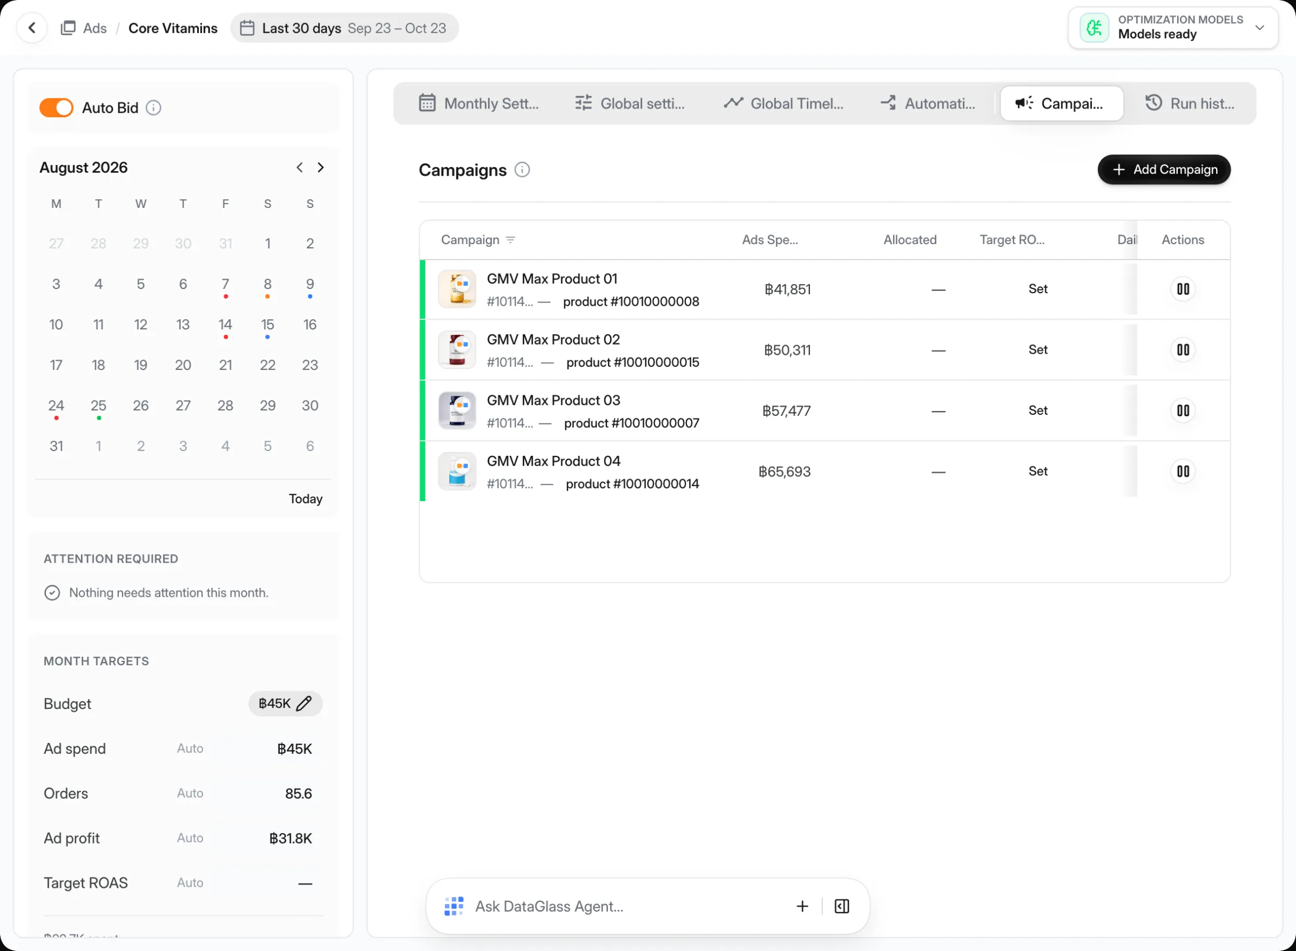
Task: Select August 25 in the calendar
Action: (x=98, y=406)
